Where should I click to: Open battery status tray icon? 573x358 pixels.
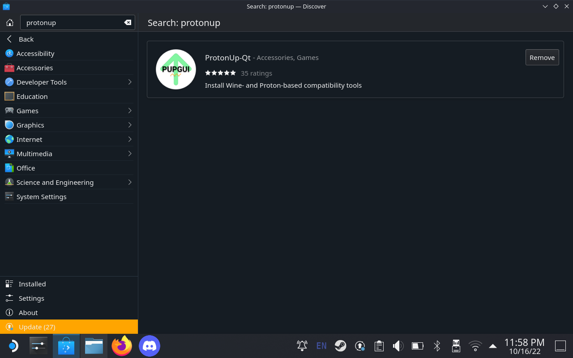[x=418, y=345]
